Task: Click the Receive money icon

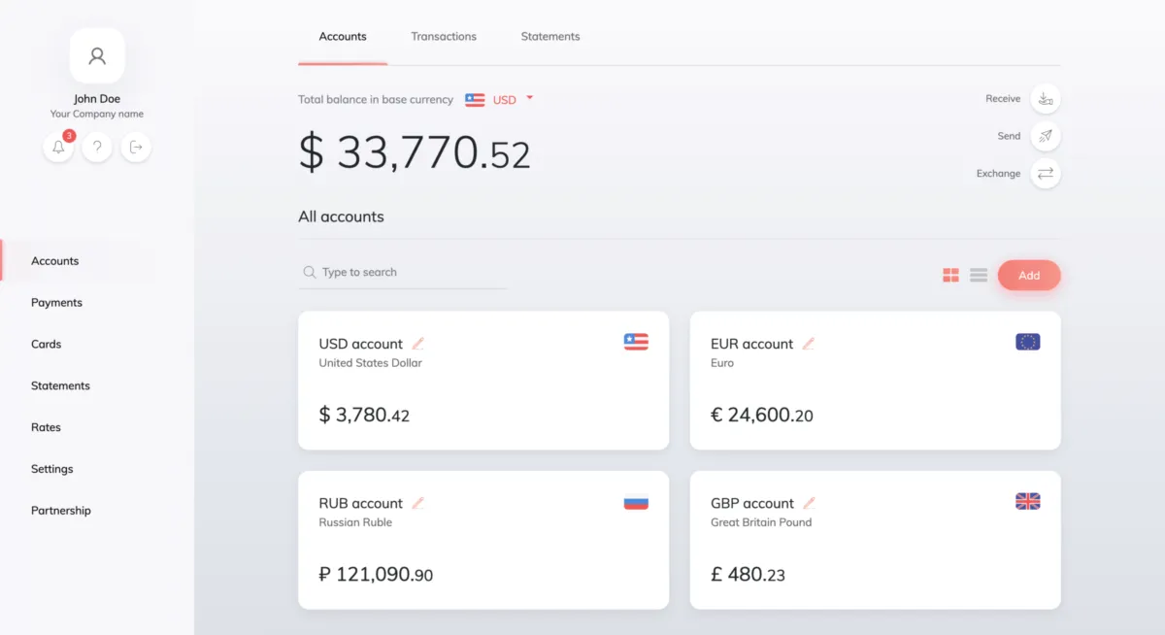Action: (1046, 99)
